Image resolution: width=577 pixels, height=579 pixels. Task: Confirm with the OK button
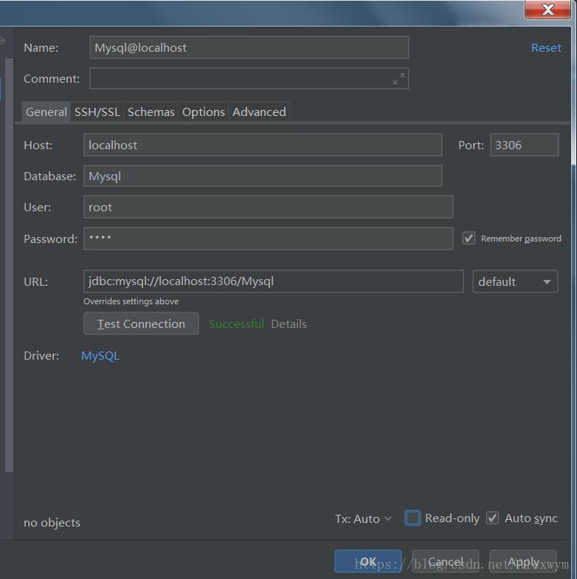click(367, 561)
